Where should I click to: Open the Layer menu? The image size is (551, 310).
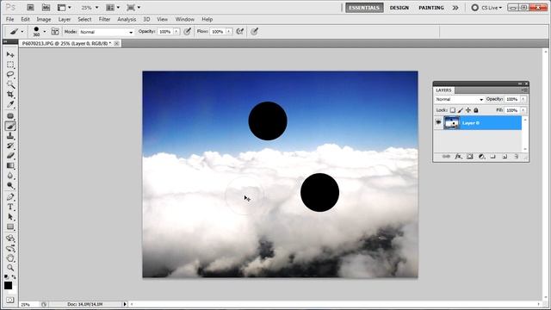(x=65, y=19)
